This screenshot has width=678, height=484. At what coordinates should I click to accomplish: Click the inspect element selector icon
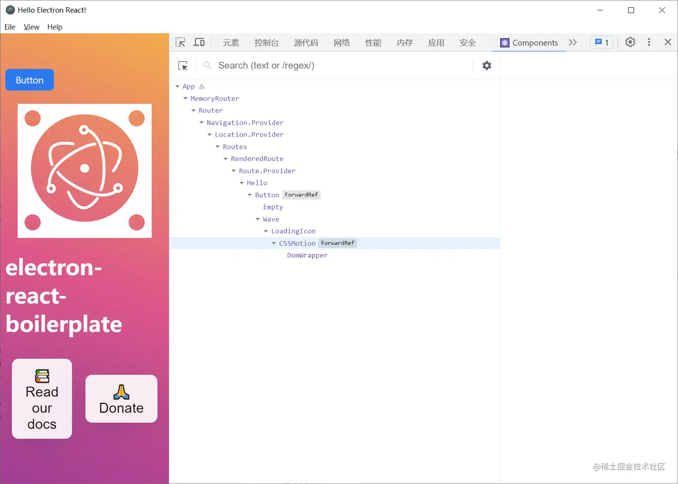180,42
